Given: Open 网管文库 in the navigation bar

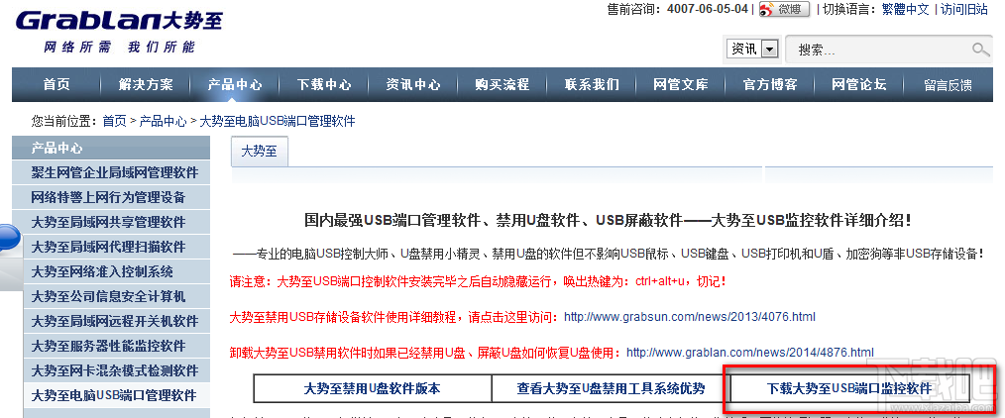Looking at the screenshot, I should [681, 84].
